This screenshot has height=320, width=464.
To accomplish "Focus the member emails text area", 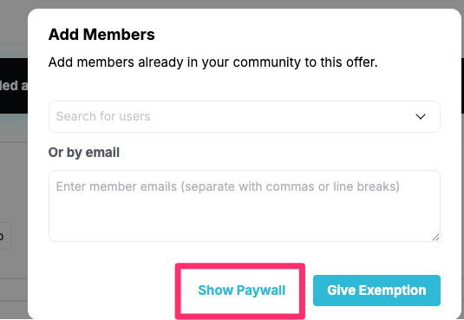I will [x=244, y=206].
